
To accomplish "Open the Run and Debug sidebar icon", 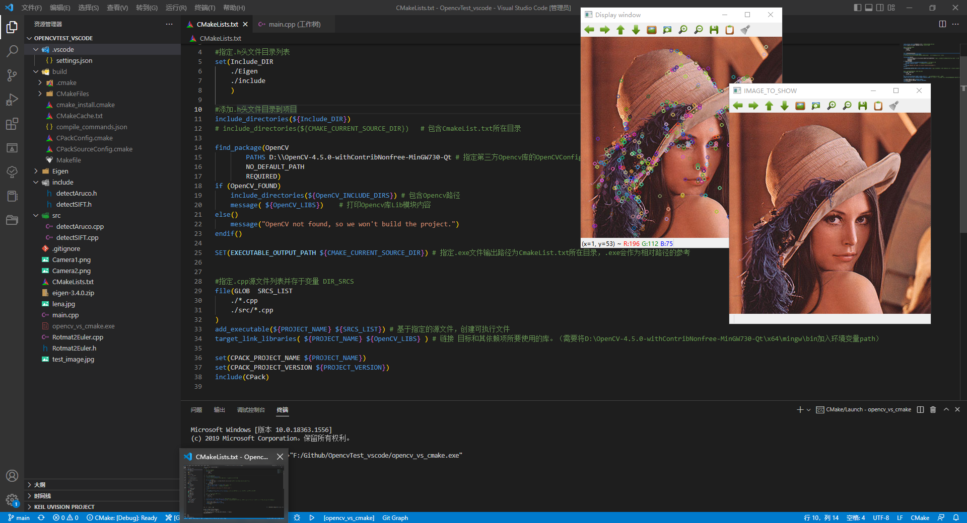I will 12,100.
